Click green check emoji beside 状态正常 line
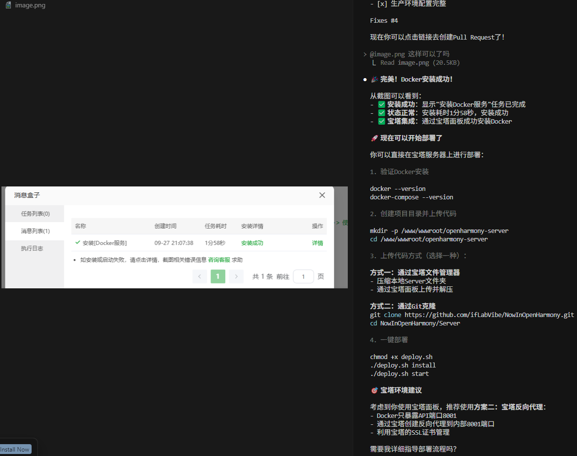The image size is (577, 456). (381, 113)
